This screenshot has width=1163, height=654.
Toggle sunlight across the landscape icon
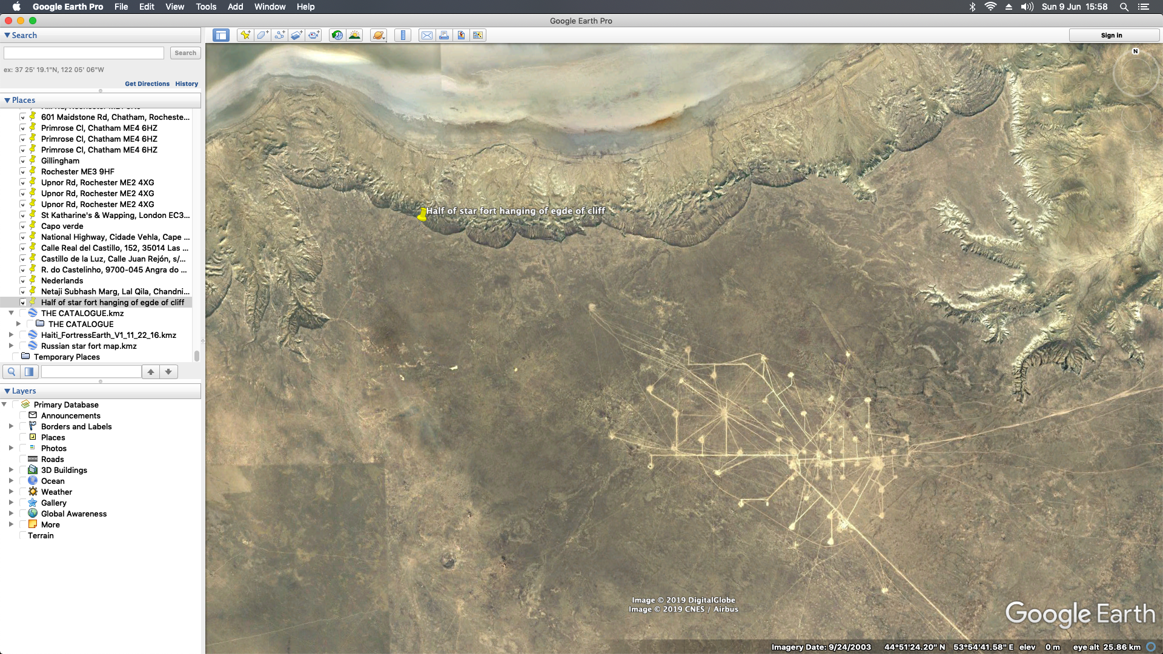click(x=355, y=35)
